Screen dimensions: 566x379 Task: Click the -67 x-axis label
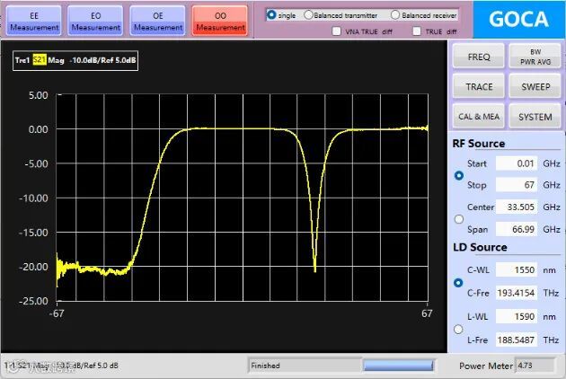coord(57,313)
